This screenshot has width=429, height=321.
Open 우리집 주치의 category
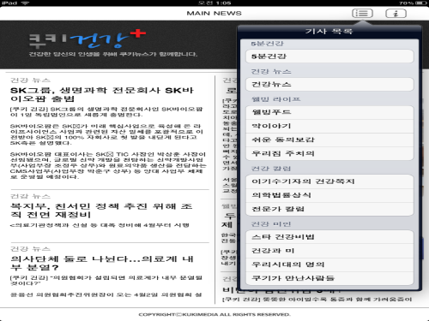(329, 153)
